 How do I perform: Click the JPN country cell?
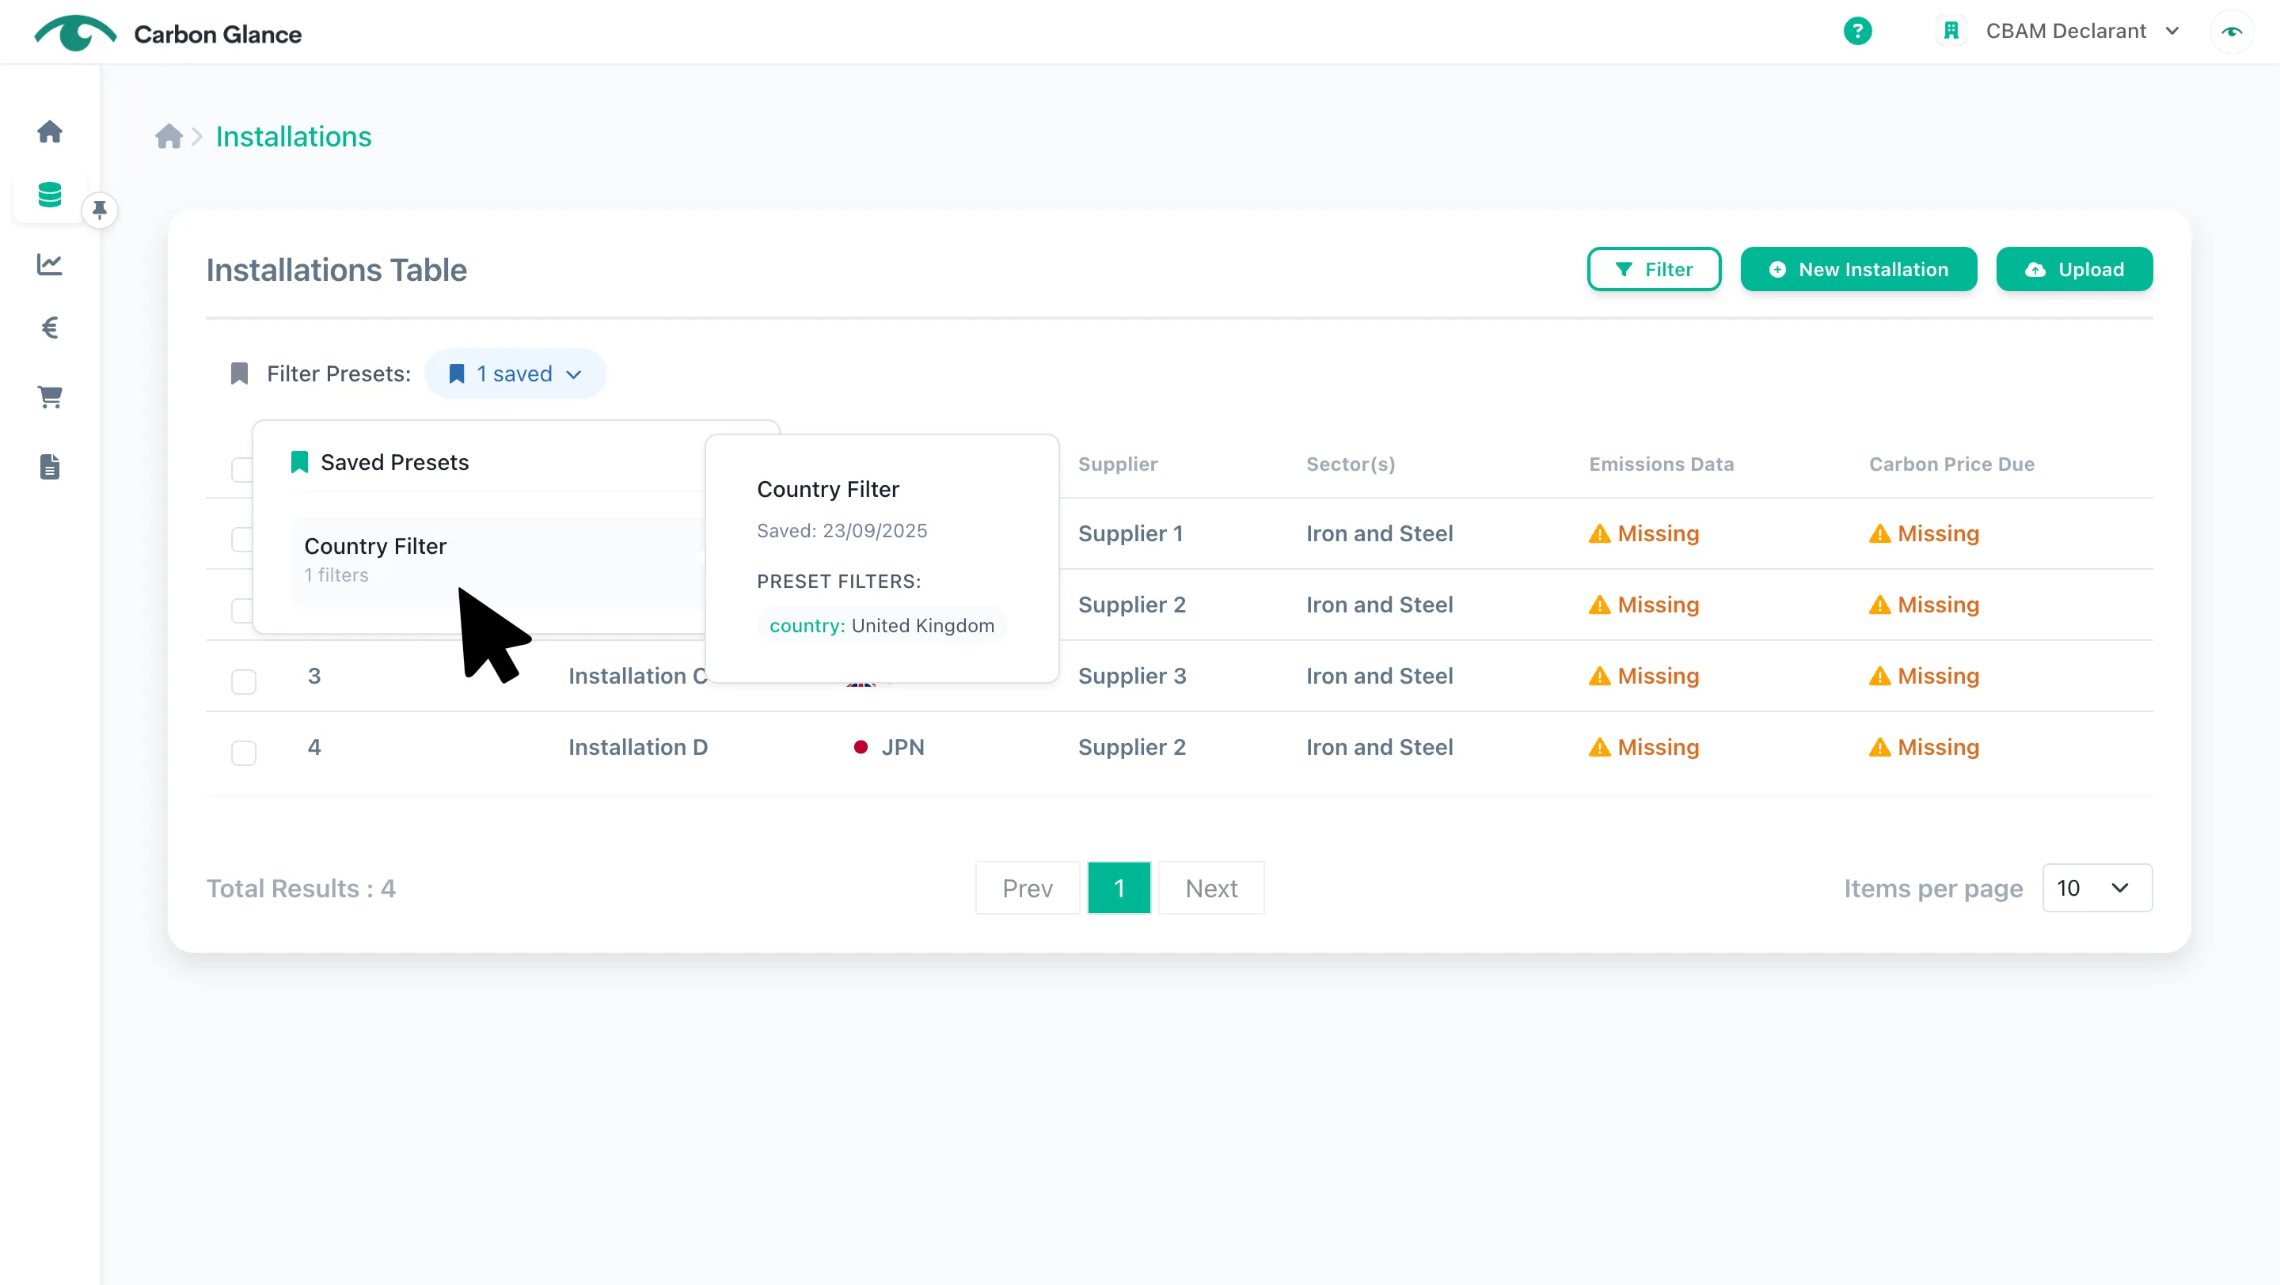tap(888, 746)
